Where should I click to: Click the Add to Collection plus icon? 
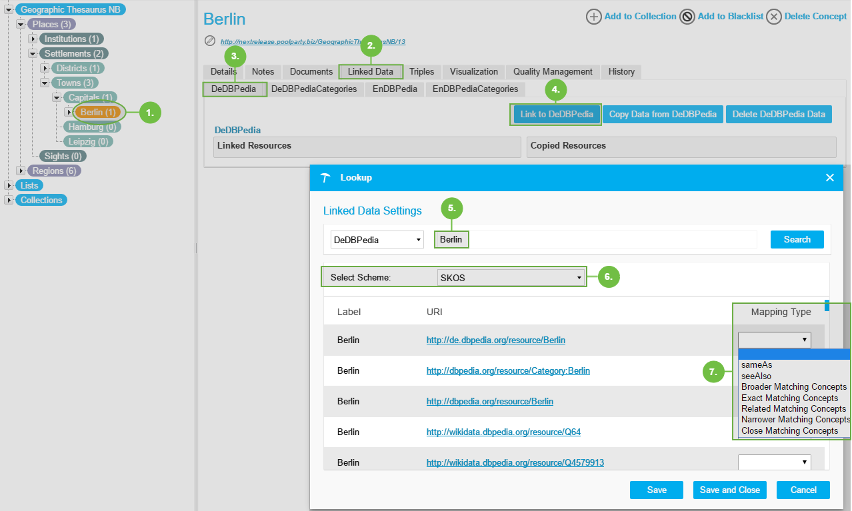click(593, 17)
